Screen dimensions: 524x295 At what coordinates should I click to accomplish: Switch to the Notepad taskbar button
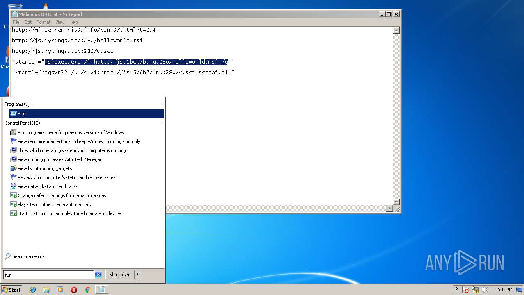coord(102,290)
